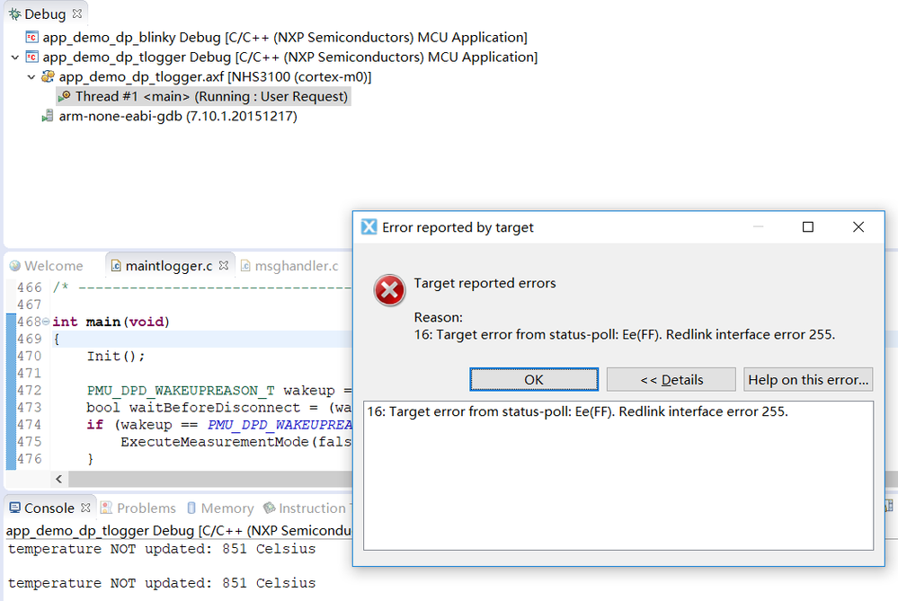Collapse the app_demo_dp_tlogger.axf node
Viewport: 898px width, 601px height.
[31, 75]
